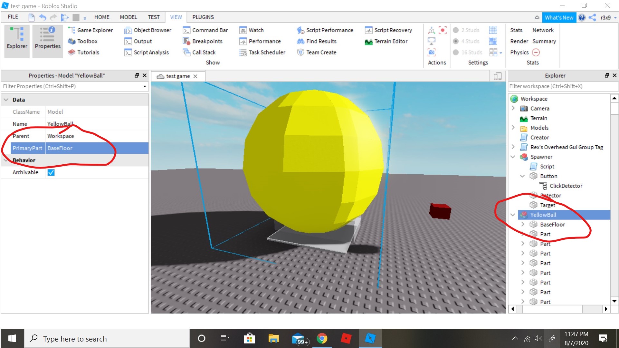
Task: Select the Target part in Explorer
Action: click(x=548, y=205)
